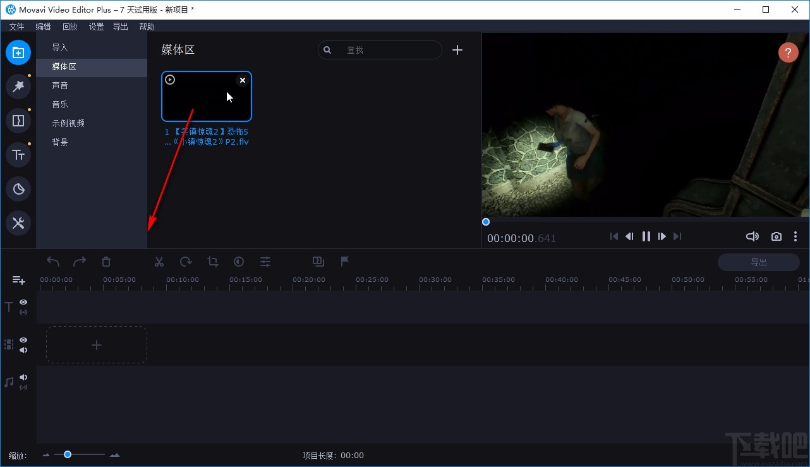The width and height of the screenshot is (810, 467).
Task: Open the player more options dots
Action: [x=795, y=236]
